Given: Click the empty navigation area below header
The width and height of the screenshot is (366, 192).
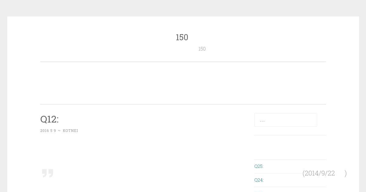Looking at the screenshot, I should pyautogui.click(x=183, y=83).
